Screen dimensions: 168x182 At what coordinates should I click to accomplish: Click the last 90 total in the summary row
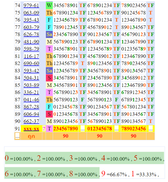[134, 136]
